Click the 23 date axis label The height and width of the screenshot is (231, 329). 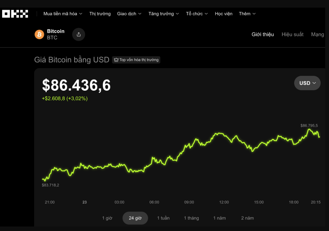pyautogui.click(x=85, y=202)
